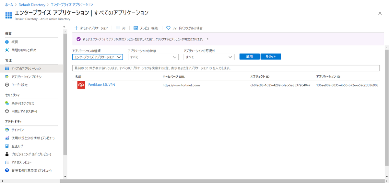This screenshot has height=183, width=389.
Task: Select 条件付きアクセス menu item
Action: tap(31, 103)
